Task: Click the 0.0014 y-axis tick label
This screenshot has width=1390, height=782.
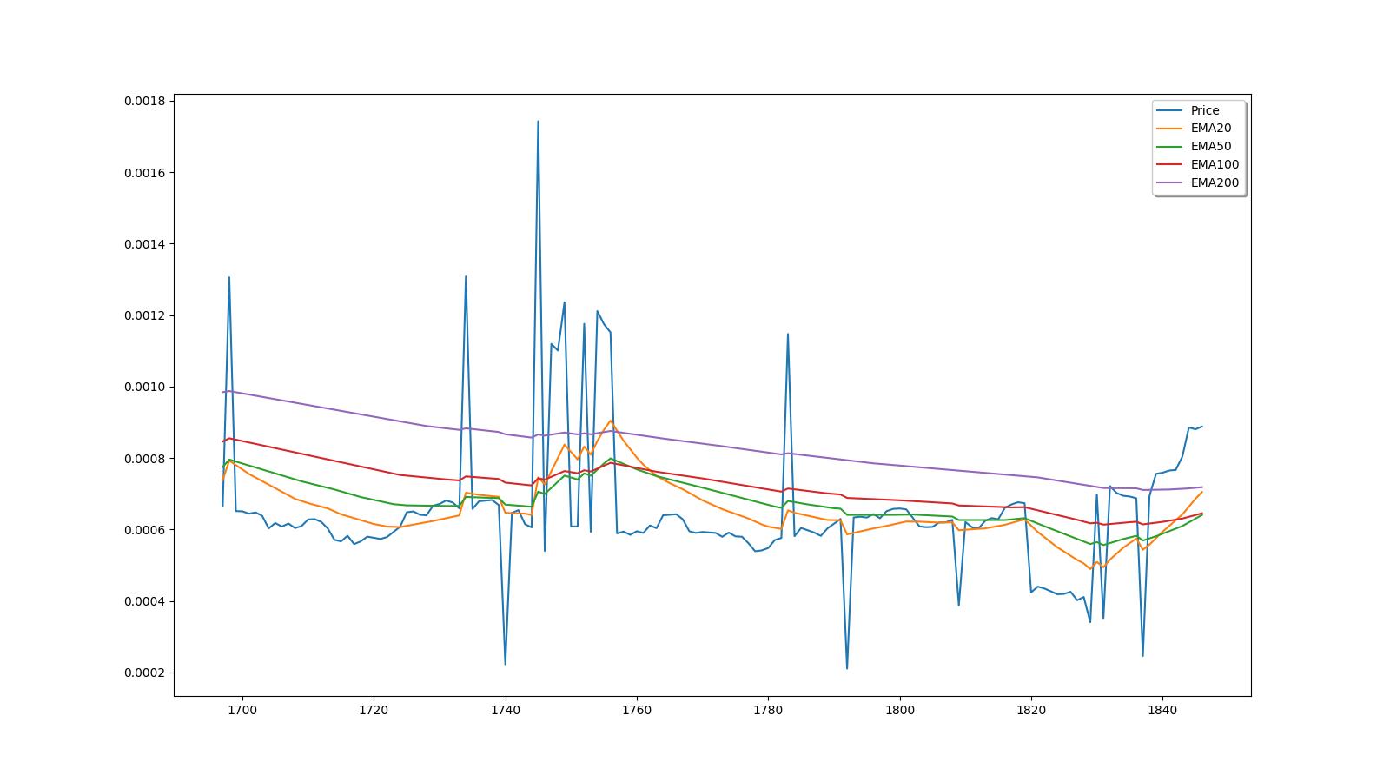Action: [x=146, y=244]
